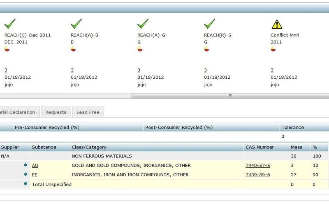Open CAS number 7439-89-6 link
This screenshot has height=205, width=329.
point(257,175)
